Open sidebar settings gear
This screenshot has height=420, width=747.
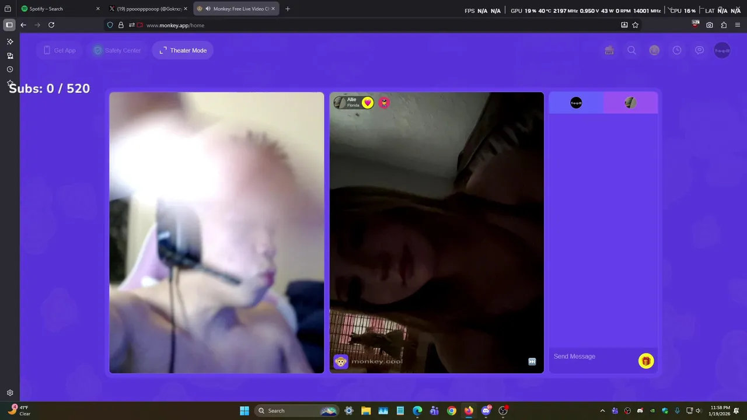click(x=10, y=393)
